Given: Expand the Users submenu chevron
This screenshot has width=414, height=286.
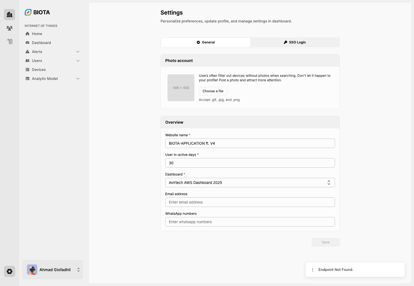Looking at the screenshot, I should click(x=78, y=61).
